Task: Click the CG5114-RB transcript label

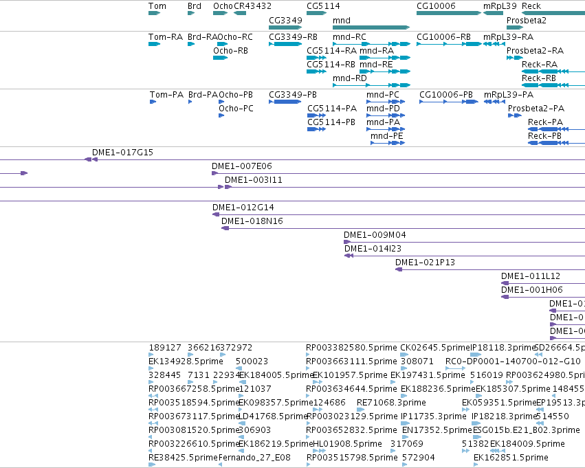Action: 331,65
